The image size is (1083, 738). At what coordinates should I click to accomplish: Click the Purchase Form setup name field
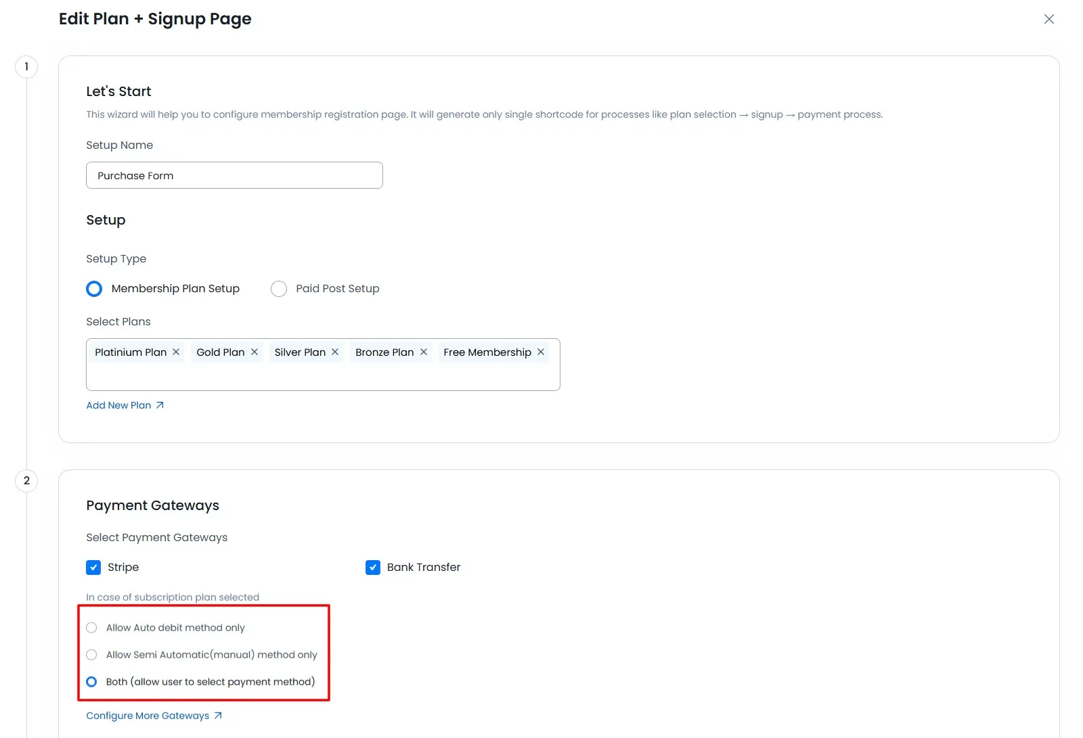(234, 175)
